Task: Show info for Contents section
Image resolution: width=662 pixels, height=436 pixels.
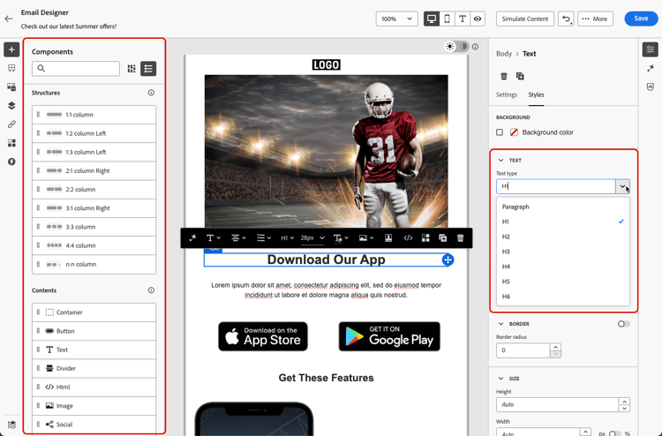Action: [151, 290]
